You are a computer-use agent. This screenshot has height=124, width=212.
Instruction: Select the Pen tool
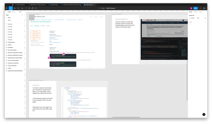point(22,8)
